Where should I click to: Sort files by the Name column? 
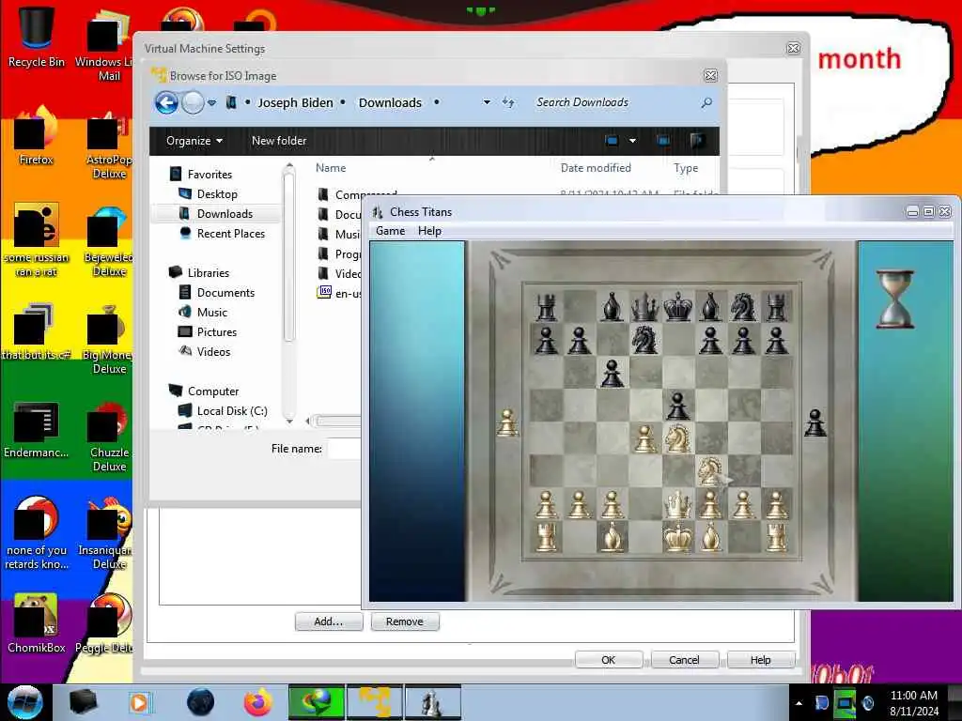point(331,168)
